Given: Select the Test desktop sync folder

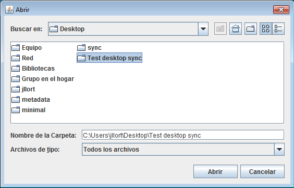Looking at the screenshot, I should pos(109,58).
